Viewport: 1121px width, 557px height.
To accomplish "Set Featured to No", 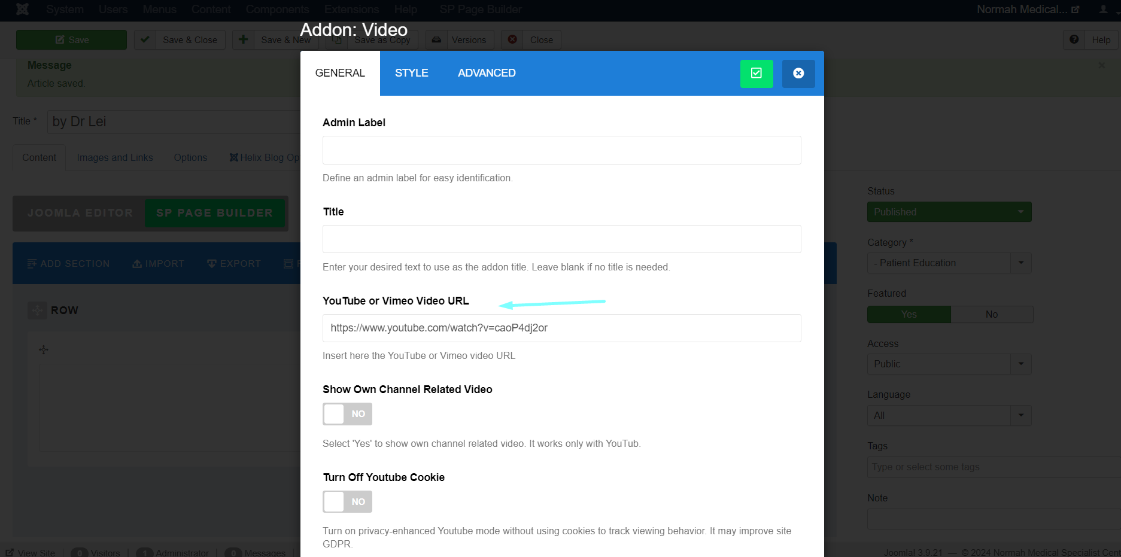I will [992, 315].
